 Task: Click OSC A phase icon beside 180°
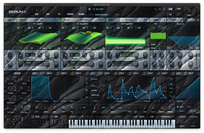point(27,48)
